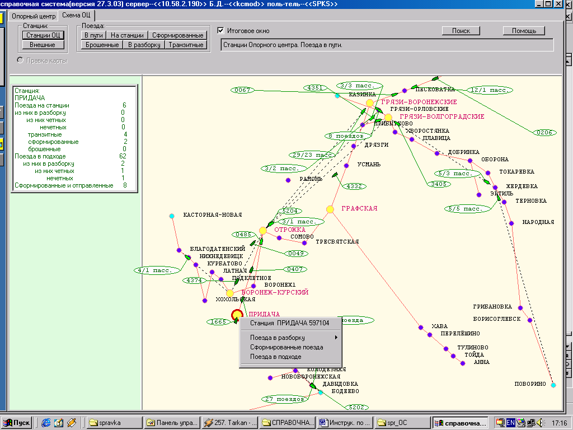This screenshot has width=573, height=430.
Task: Click 'Поезда в подходе' line in summary panel
Action: (x=71, y=156)
